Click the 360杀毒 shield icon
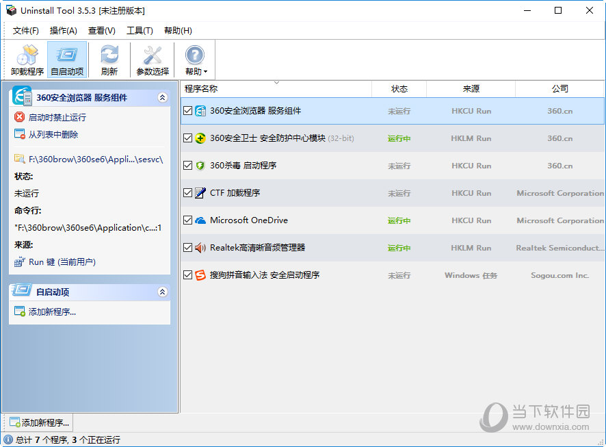Image resolution: width=606 pixels, height=447 pixels. point(200,166)
